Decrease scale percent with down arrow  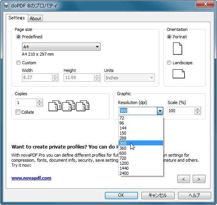[x=198, y=113]
